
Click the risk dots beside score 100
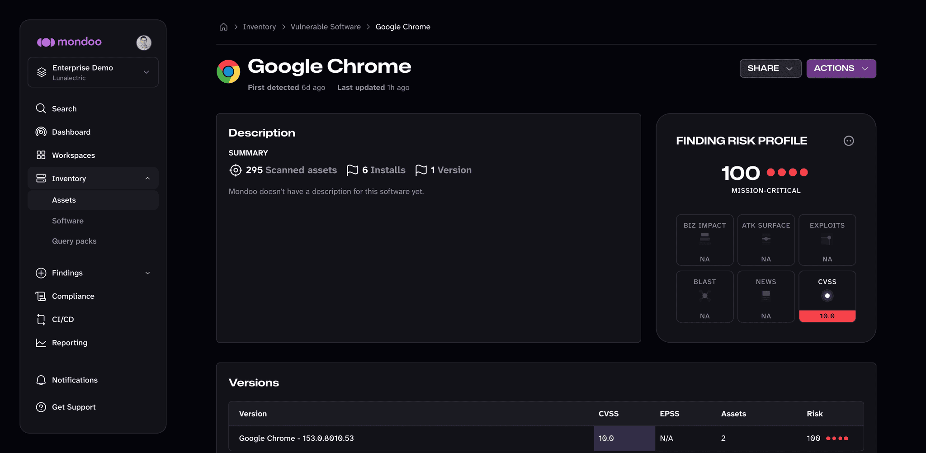(787, 172)
